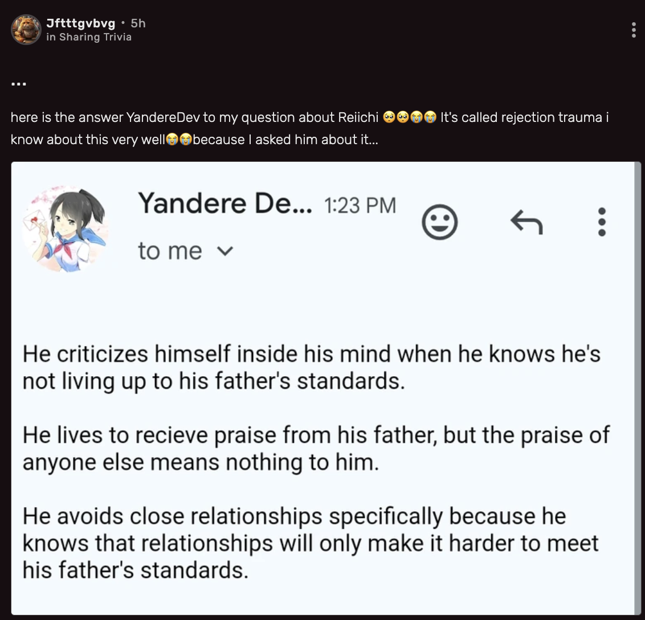Go to the Sharing Trivia category
The width and height of the screenshot is (645, 620).
[x=95, y=37]
